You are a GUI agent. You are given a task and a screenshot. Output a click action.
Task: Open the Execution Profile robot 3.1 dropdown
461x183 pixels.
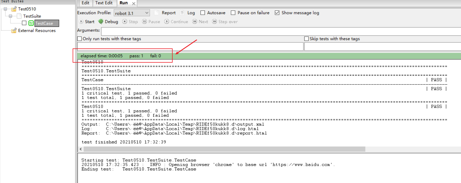click(132, 13)
